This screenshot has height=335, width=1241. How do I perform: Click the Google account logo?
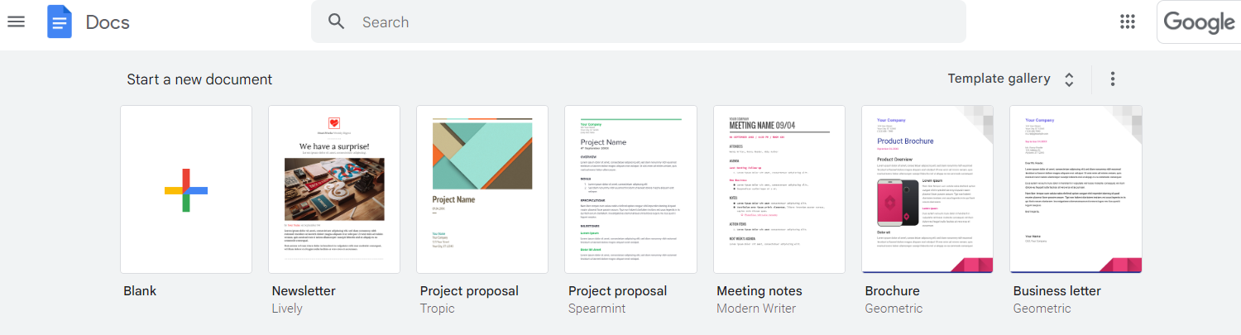pos(1199,22)
